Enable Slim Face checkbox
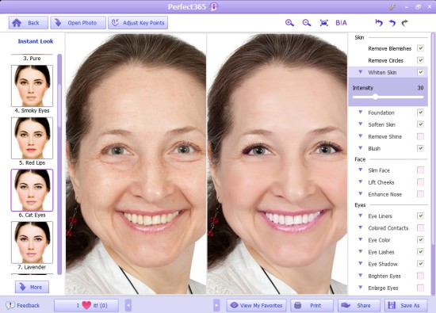Viewport: 436px width, 313px height. click(x=420, y=170)
